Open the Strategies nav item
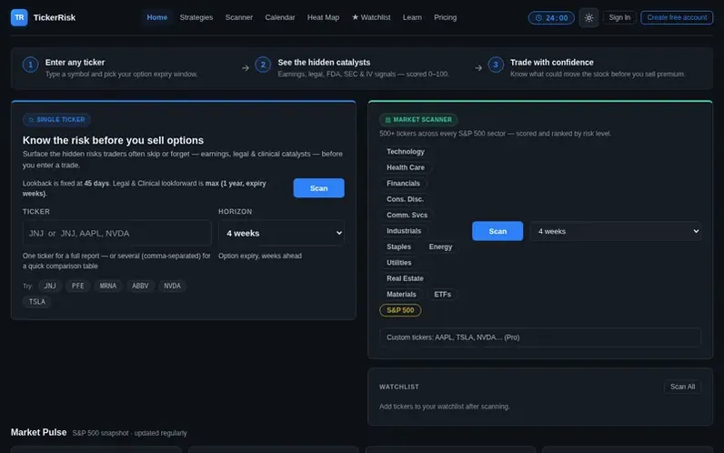The height and width of the screenshot is (453, 724). [196, 17]
